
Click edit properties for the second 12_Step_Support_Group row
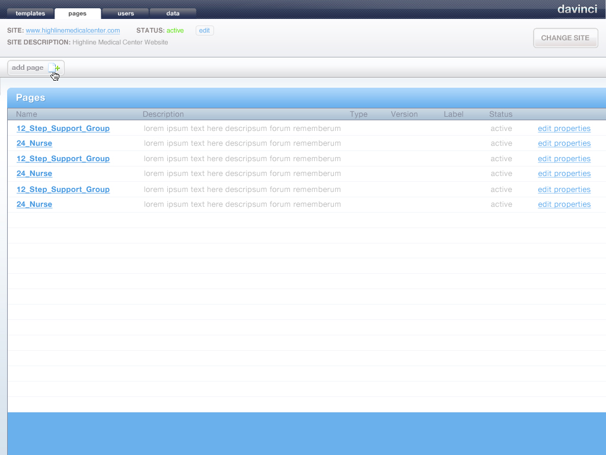pos(564,159)
